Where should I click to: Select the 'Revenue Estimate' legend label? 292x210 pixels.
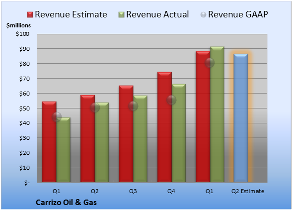71,14
